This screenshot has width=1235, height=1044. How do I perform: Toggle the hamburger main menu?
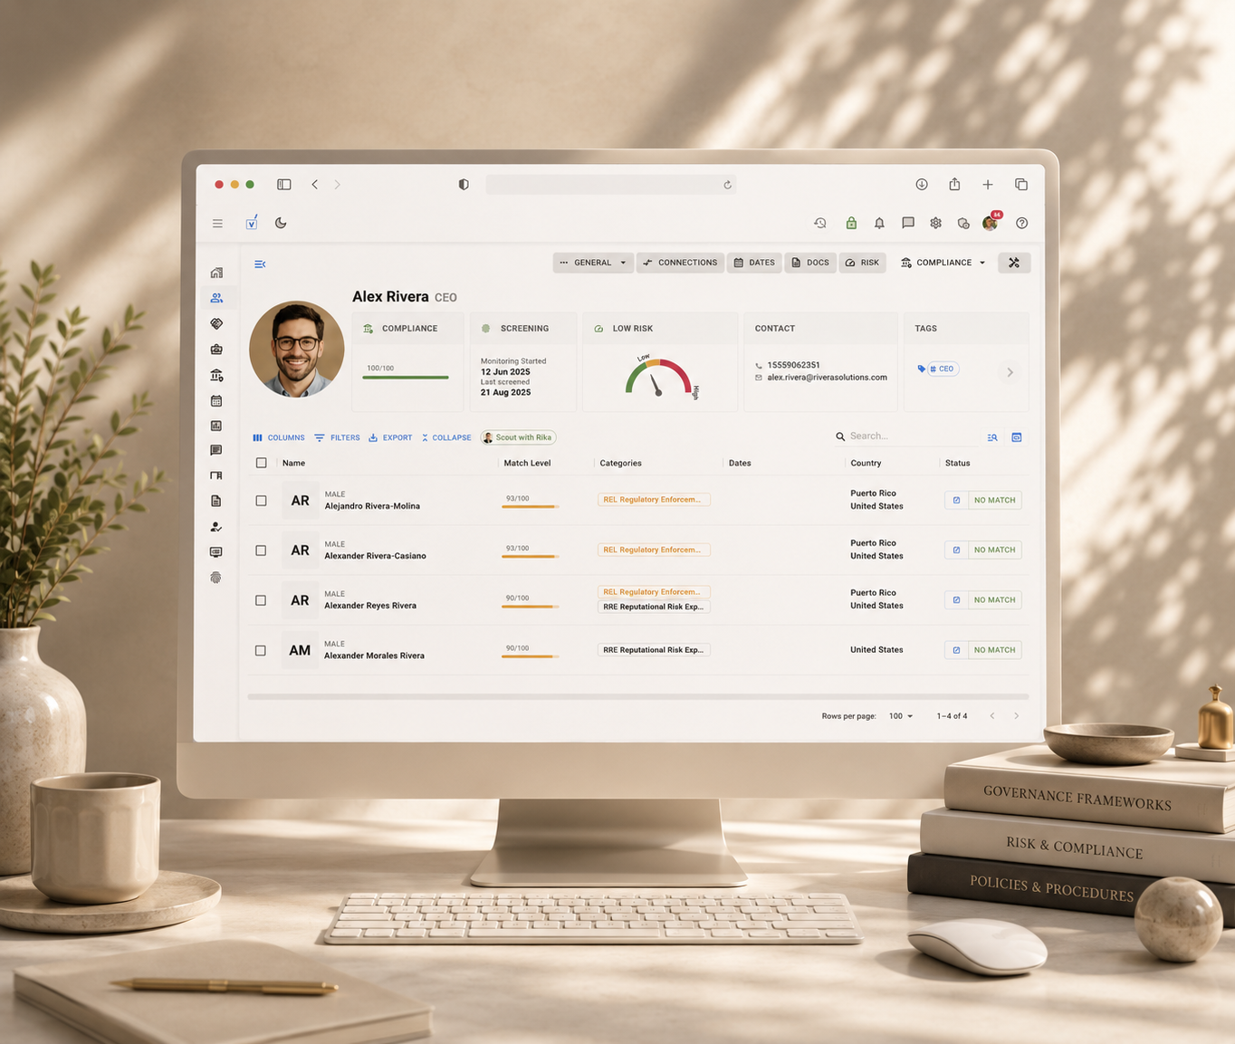[217, 223]
